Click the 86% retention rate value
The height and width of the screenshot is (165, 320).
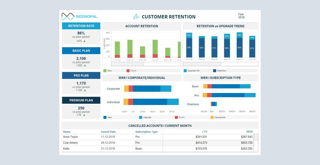(x=81, y=33)
